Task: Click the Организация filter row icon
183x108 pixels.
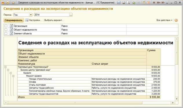Action: coord(11,26)
